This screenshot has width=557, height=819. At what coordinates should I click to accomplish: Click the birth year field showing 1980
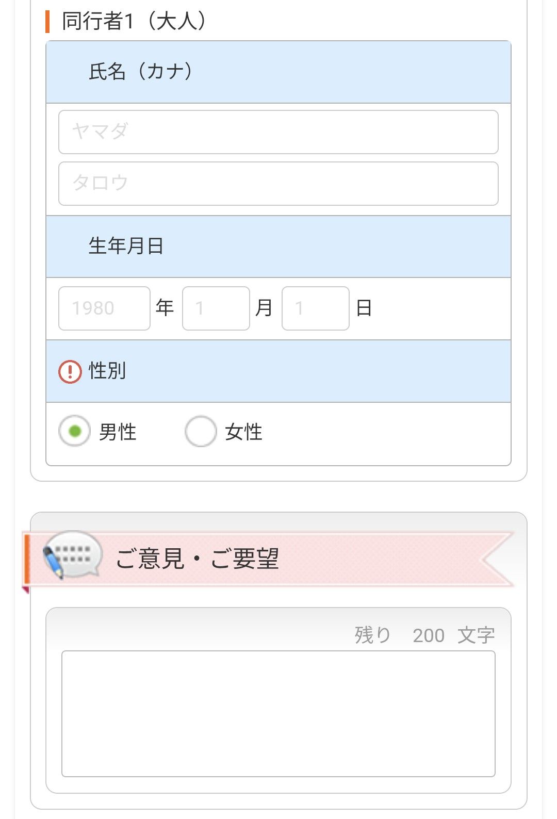pos(104,308)
